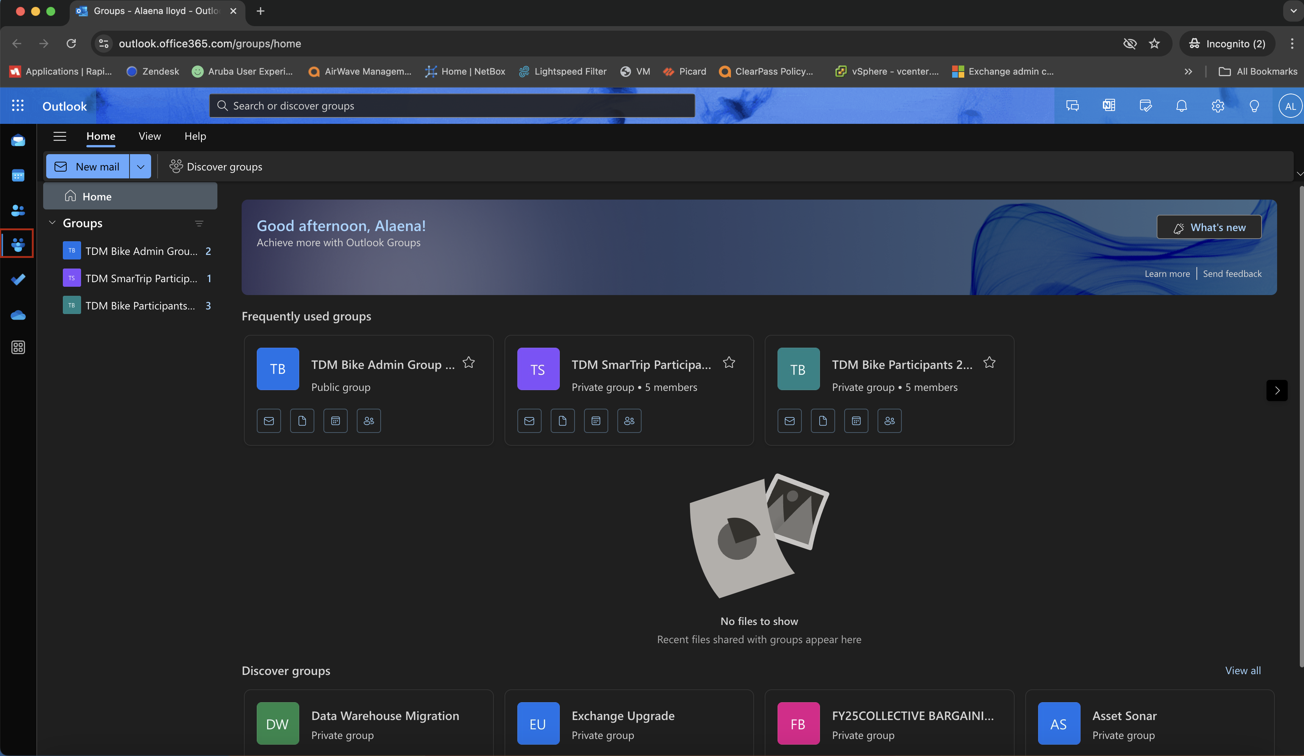
Task: Open files for TDM Bike Admin Group card
Action: click(302, 421)
